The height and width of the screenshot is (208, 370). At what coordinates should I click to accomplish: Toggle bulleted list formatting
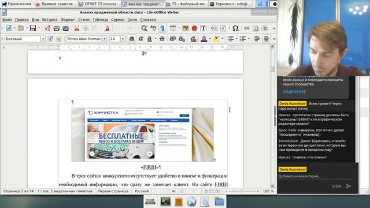[x=230, y=39]
